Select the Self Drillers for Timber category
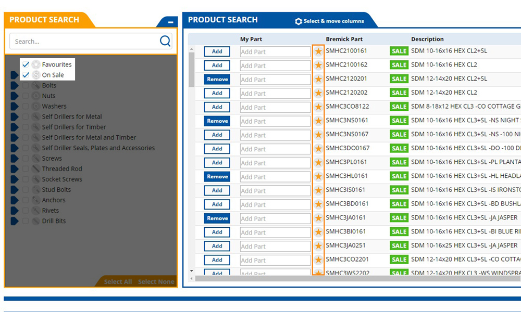The image size is (521, 312). [x=74, y=127]
